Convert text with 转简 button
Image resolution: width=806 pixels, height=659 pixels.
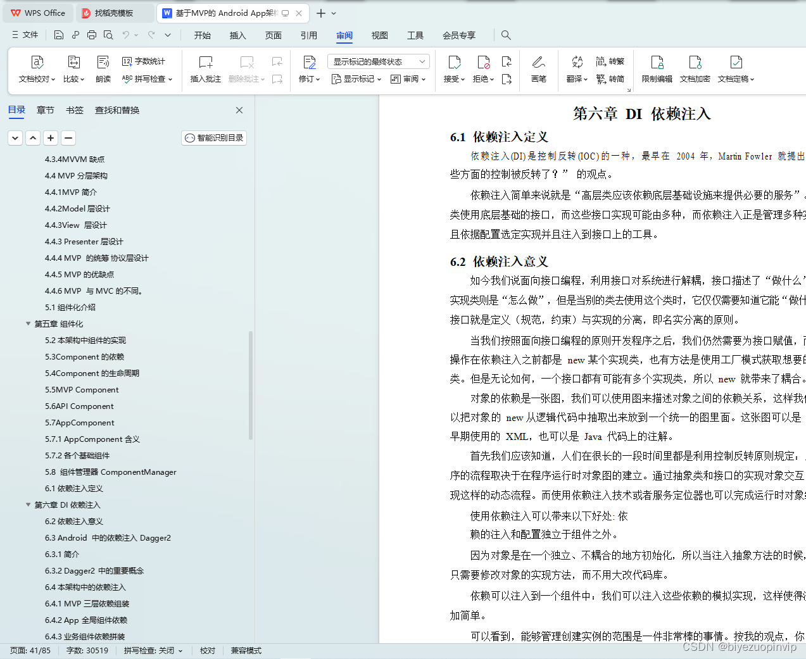(x=610, y=79)
